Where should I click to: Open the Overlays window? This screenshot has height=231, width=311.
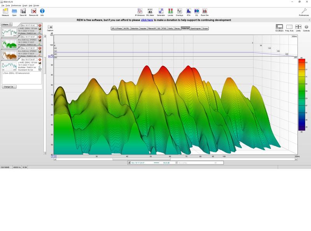click(x=179, y=12)
